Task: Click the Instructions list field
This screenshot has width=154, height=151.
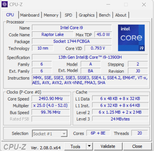Action: (x=90, y=80)
